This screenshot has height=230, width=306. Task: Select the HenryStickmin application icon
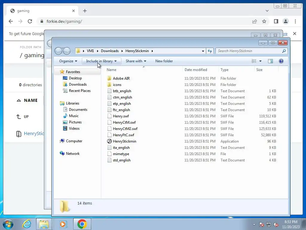109,141
